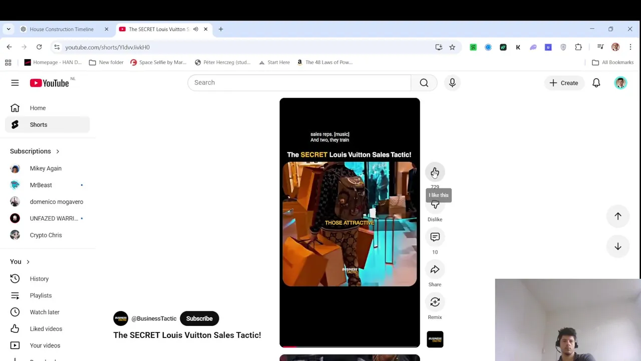Open MrBeast subscription
641x361 pixels.
tap(47, 185)
